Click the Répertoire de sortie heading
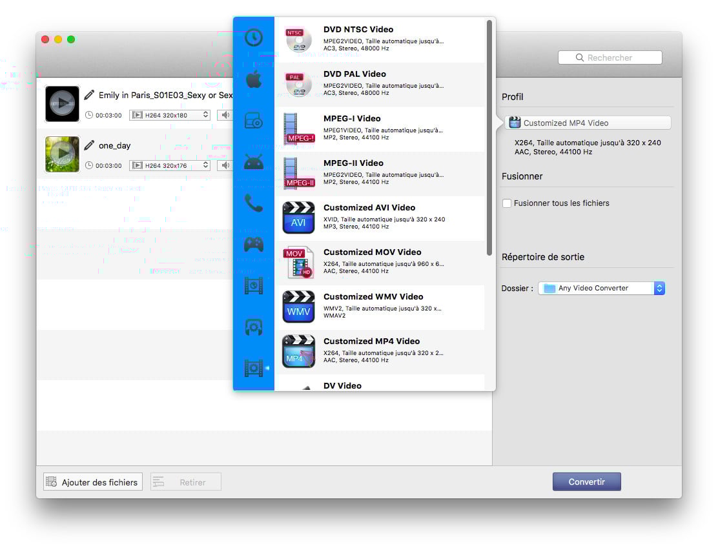The width and height of the screenshot is (718, 550). (543, 257)
